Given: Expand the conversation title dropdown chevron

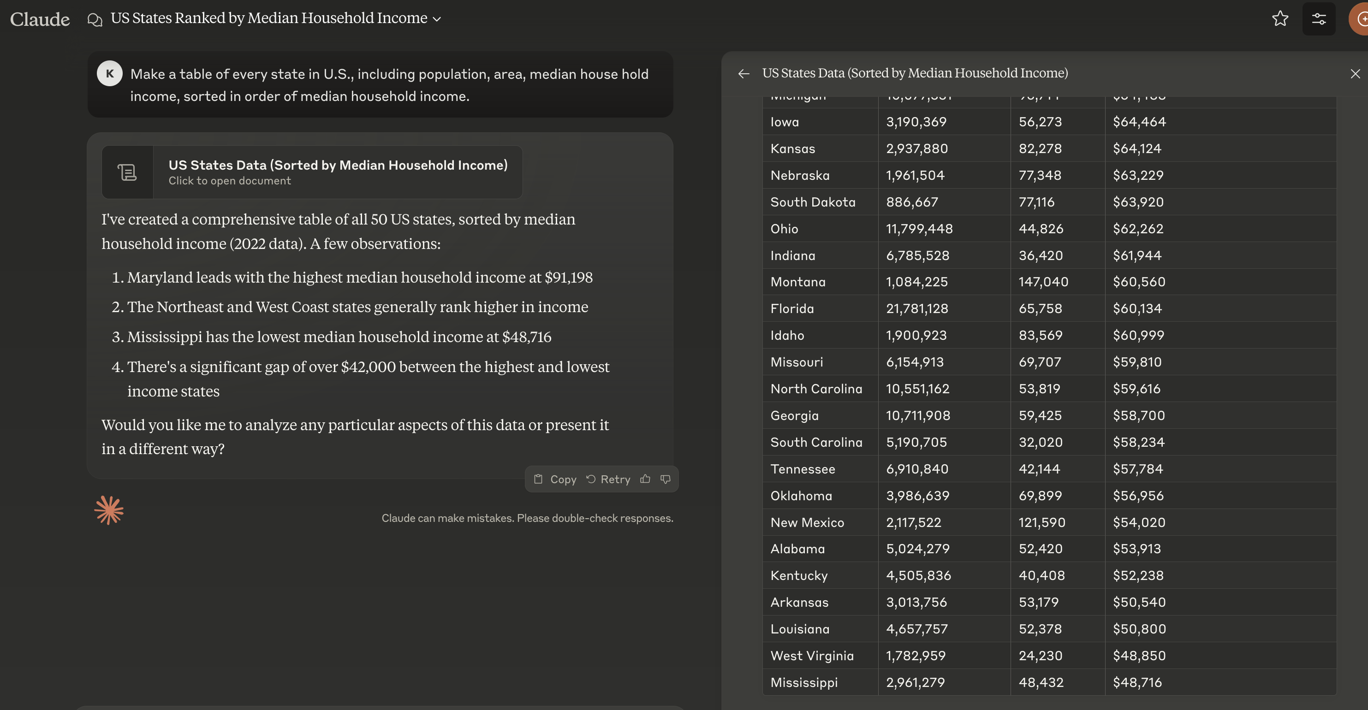Looking at the screenshot, I should coord(437,19).
